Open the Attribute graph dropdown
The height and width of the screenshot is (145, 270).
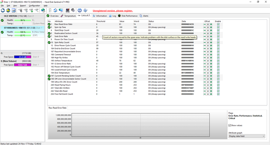[x=247, y=136]
